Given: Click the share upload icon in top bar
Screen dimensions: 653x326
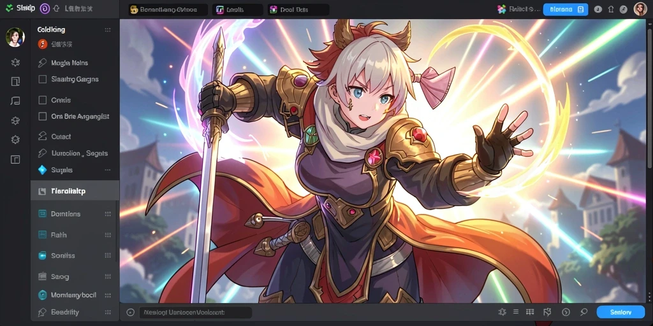Looking at the screenshot, I should click(x=611, y=9).
